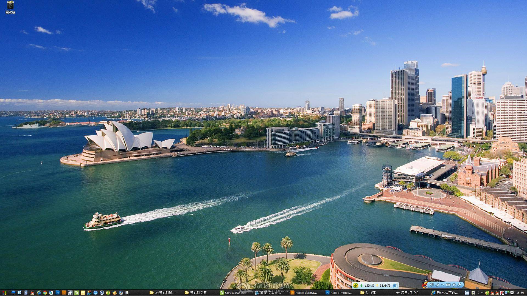Launch Google Chrome from quick launch
527x296 pixels.
(x=45, y=293)
